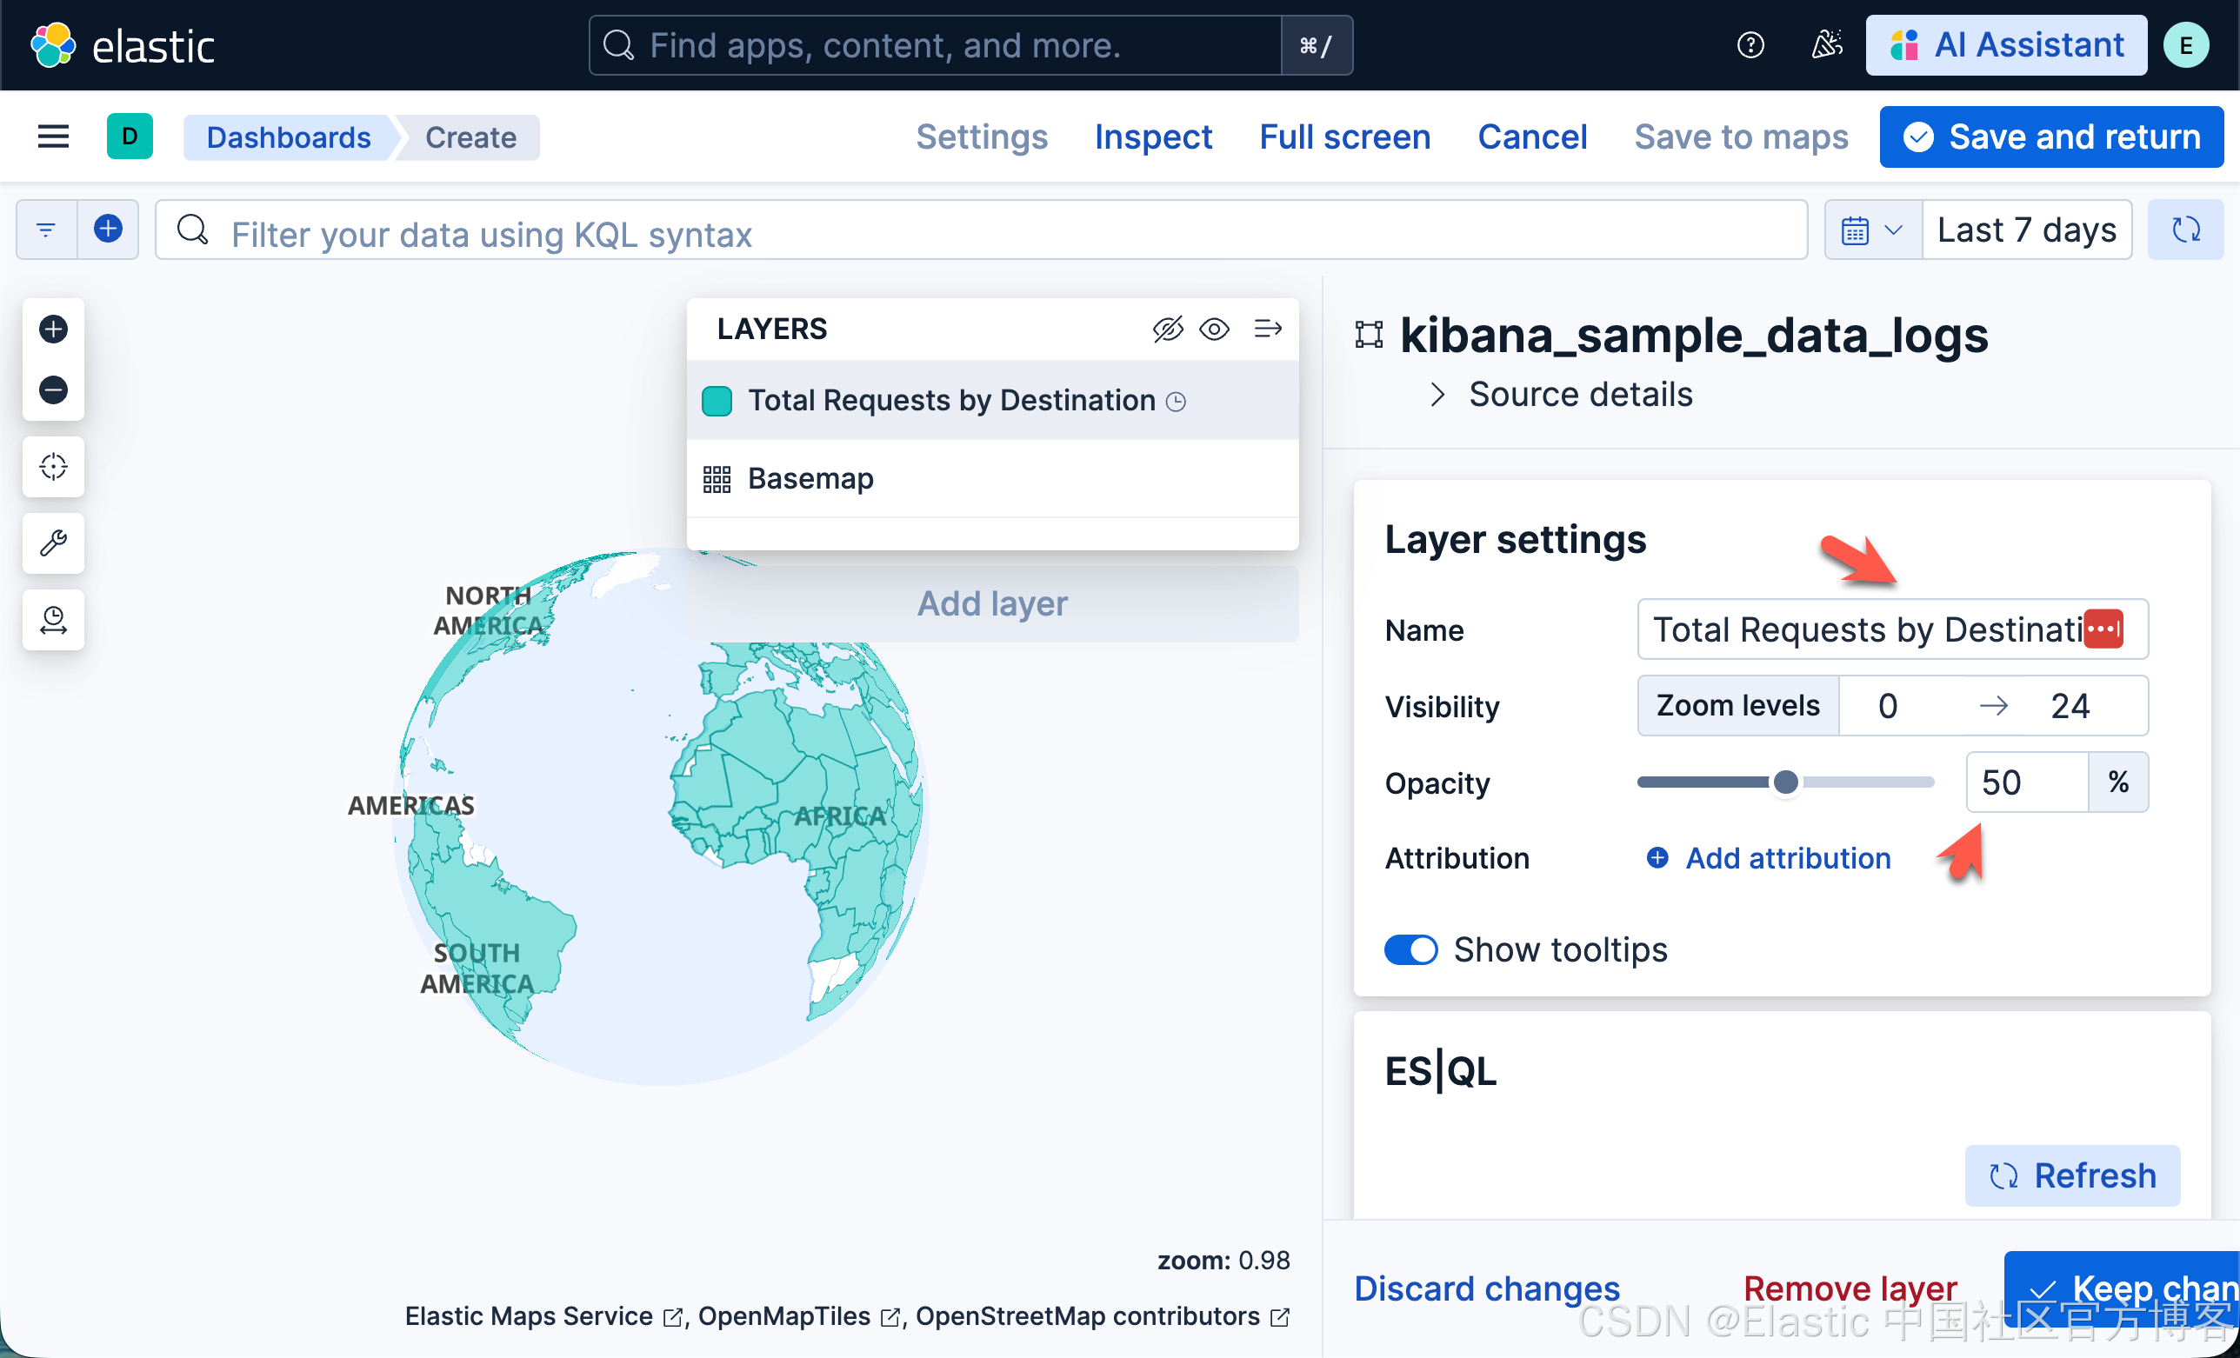Click the map zoom in button
Screen dimensions: 2240x1358
pos(53,329)
